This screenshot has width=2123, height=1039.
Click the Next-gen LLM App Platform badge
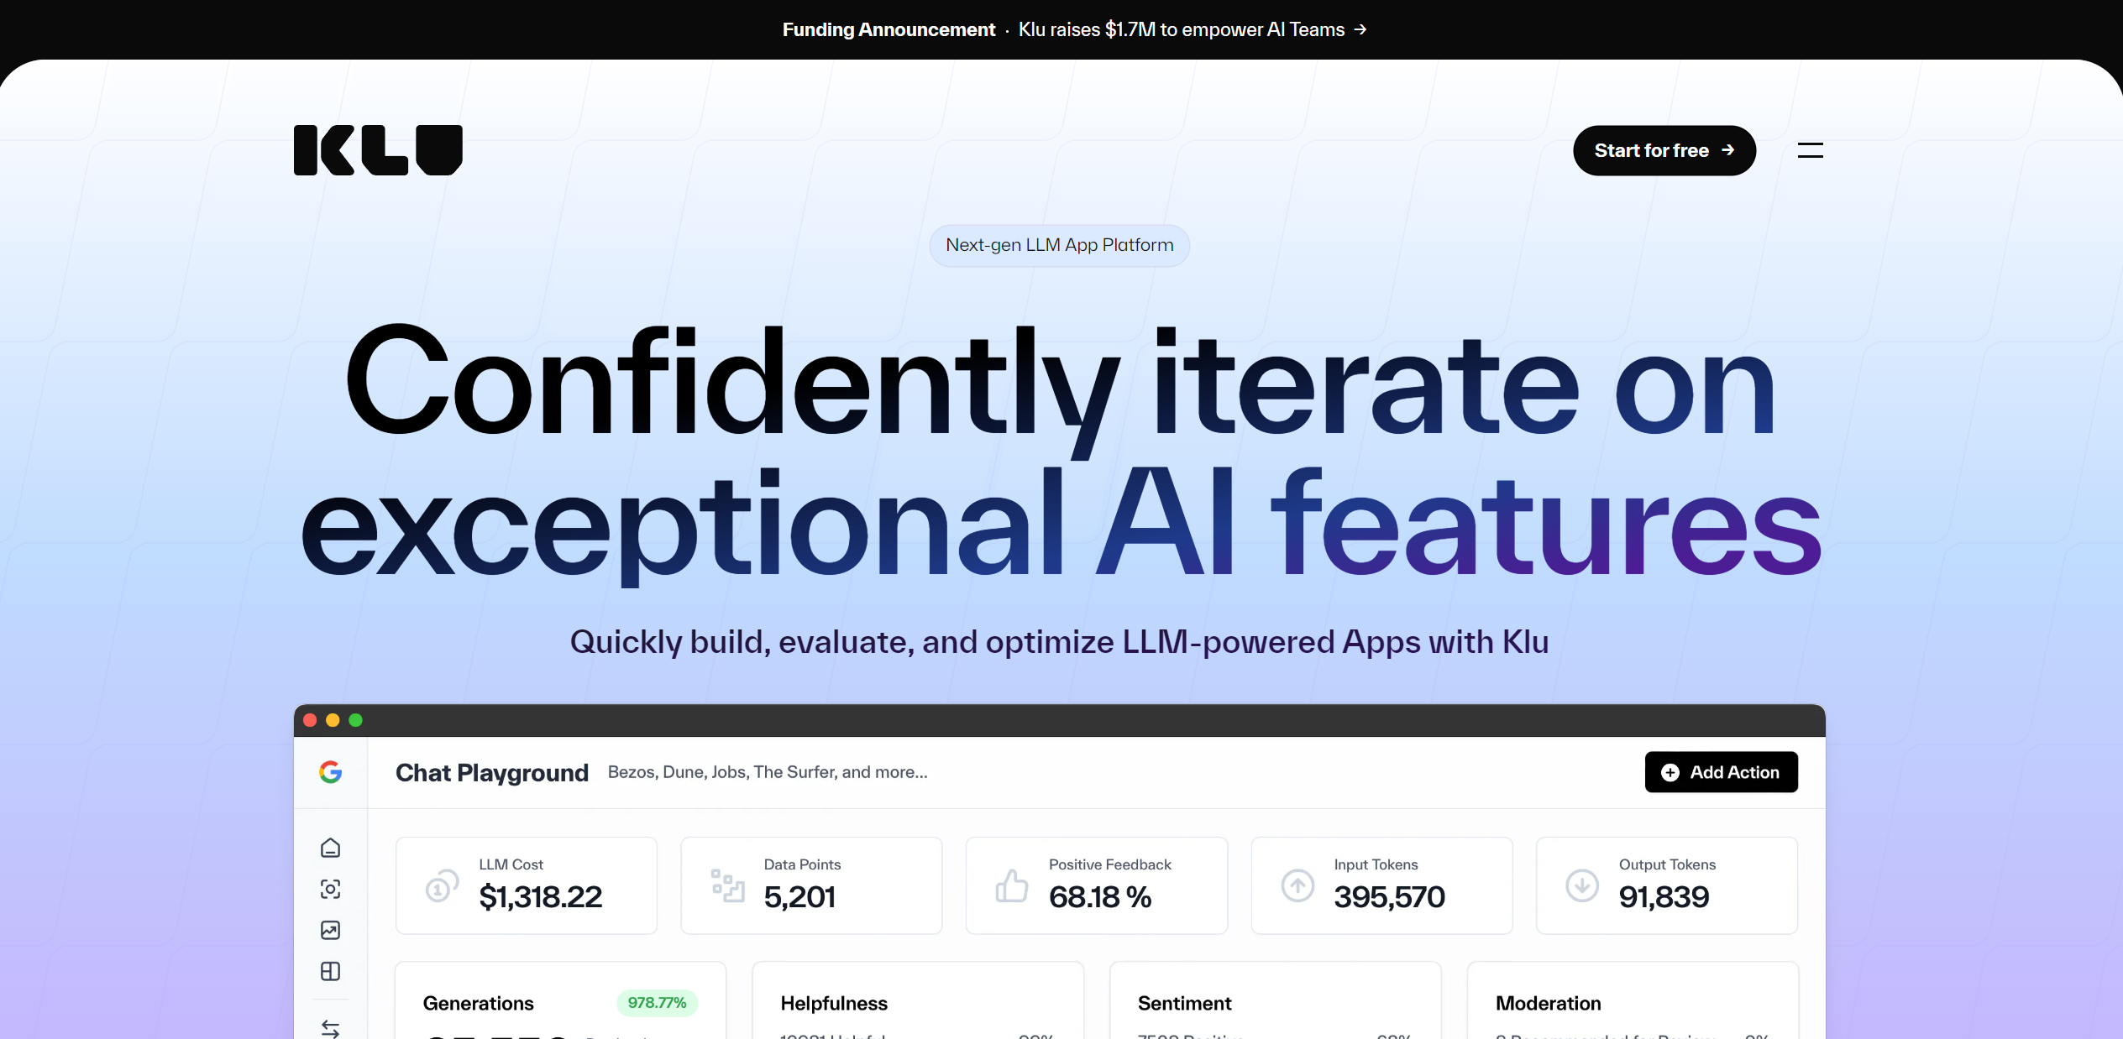[x=1059, y=245]
